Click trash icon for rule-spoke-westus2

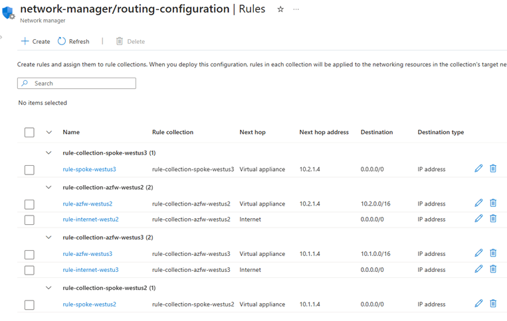click(493, 304)
